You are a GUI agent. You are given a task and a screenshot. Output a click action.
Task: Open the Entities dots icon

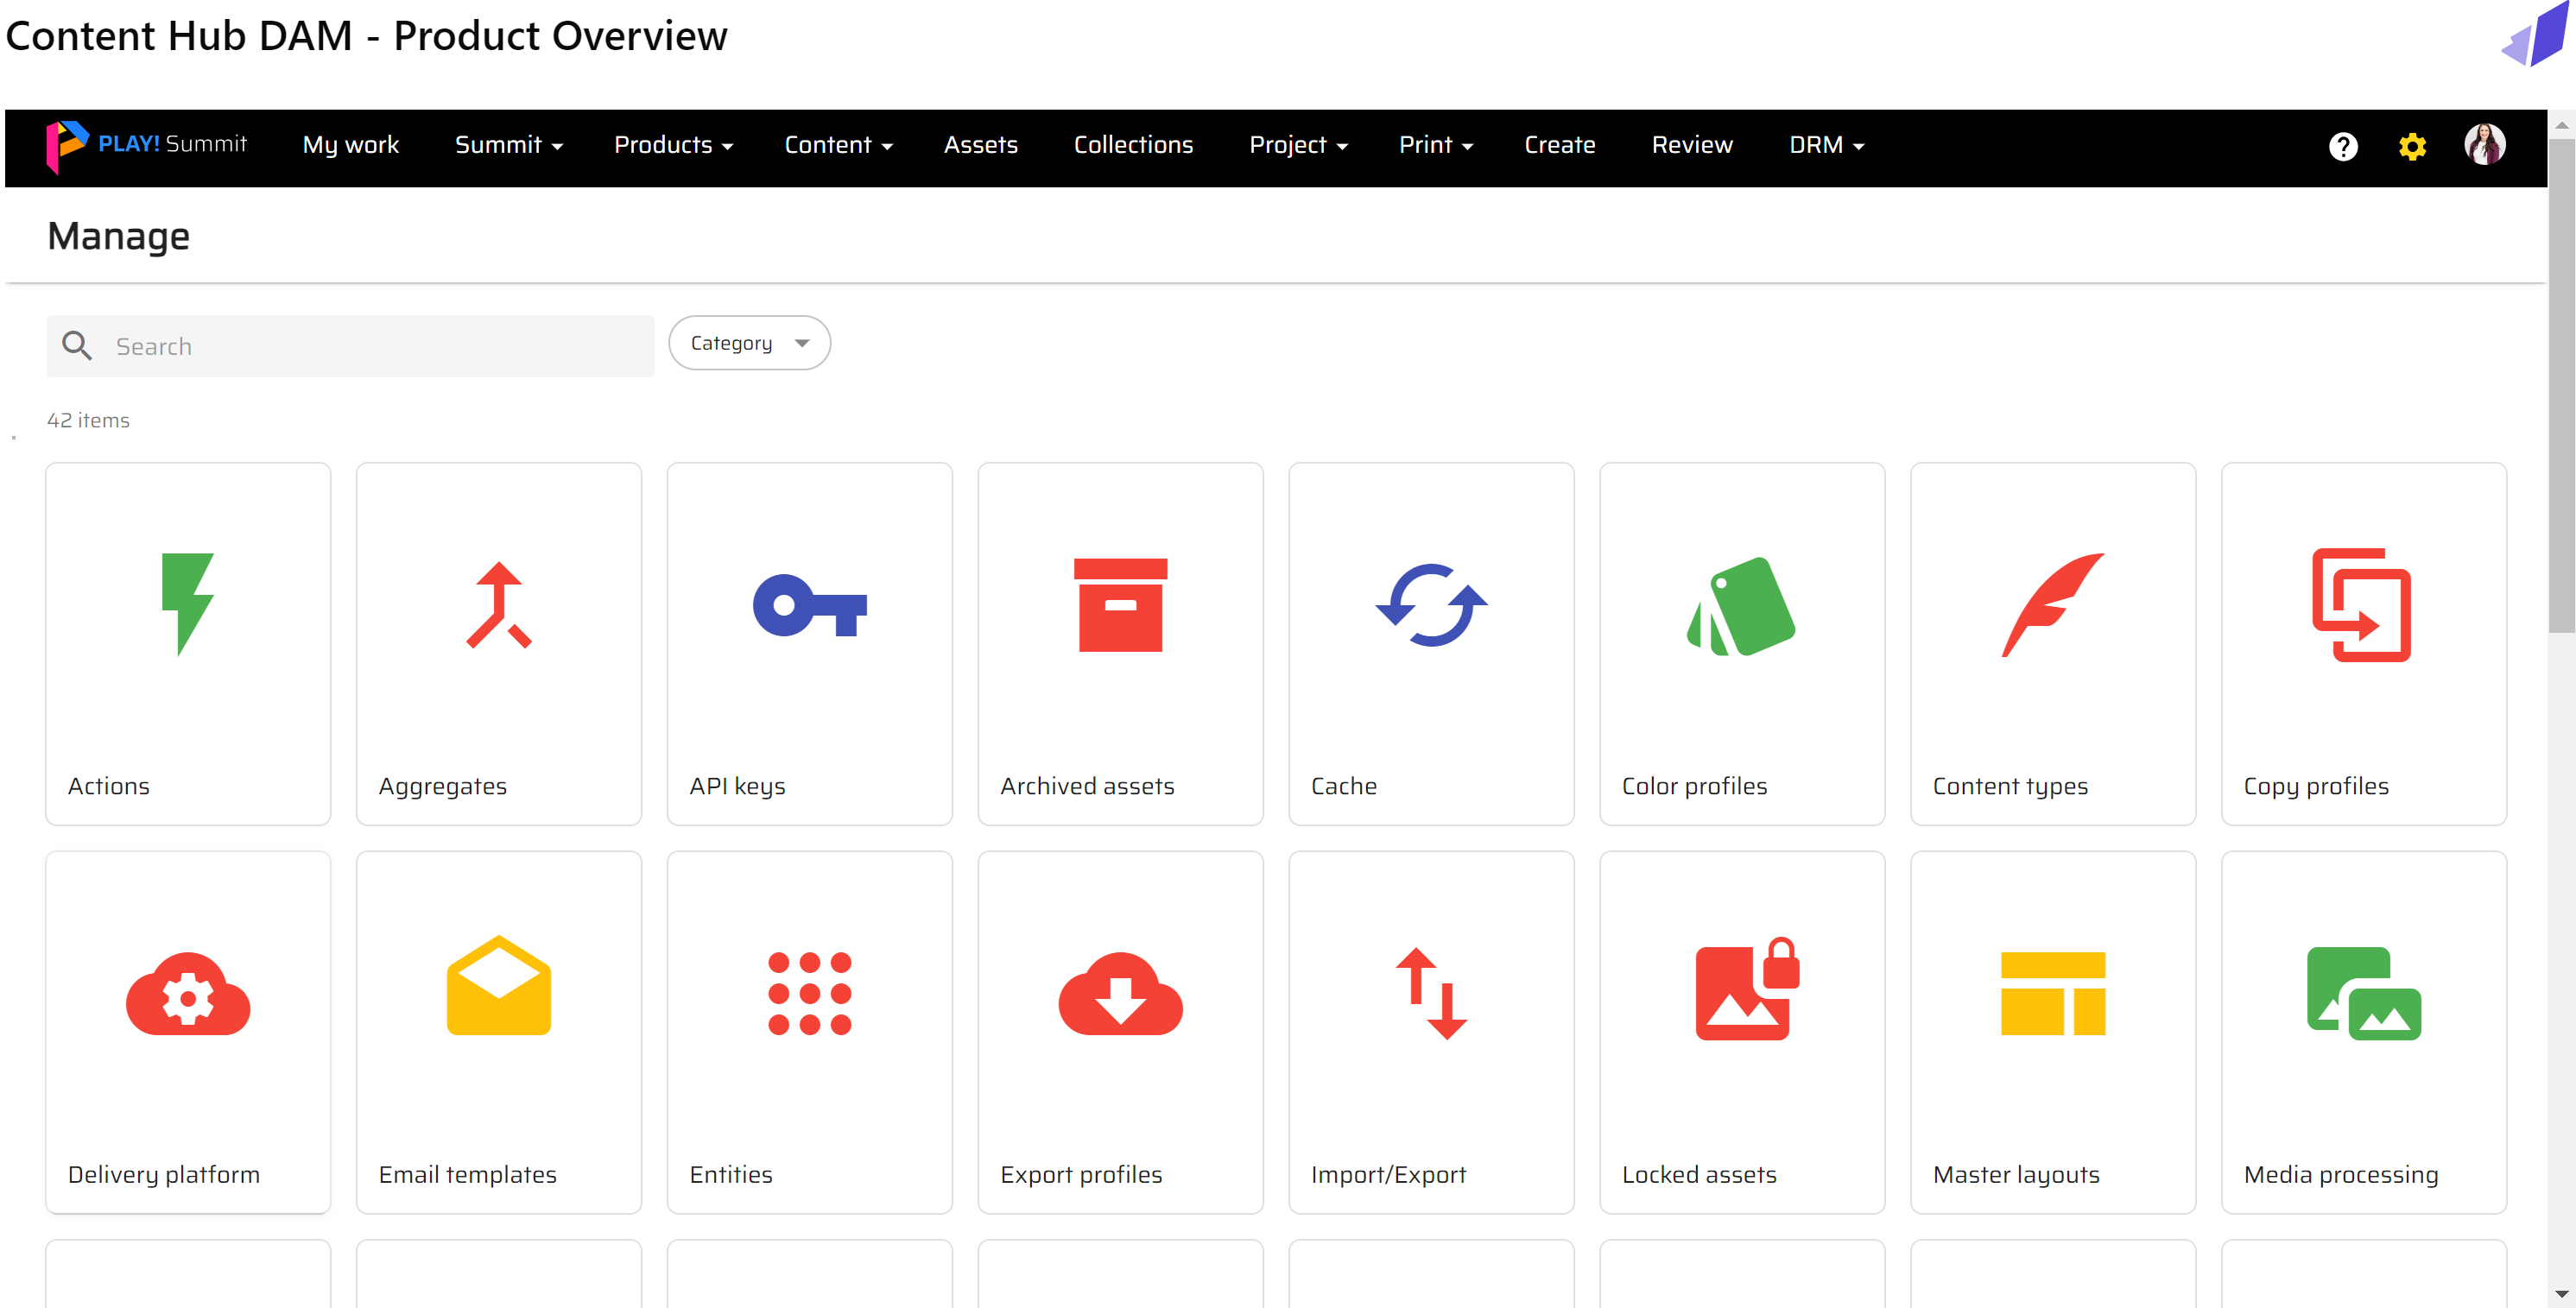point(809,994)
